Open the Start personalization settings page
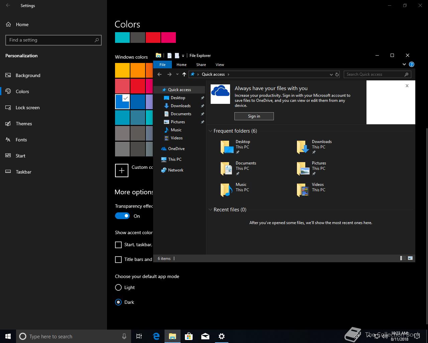428x343 pixels. [53, 156]
